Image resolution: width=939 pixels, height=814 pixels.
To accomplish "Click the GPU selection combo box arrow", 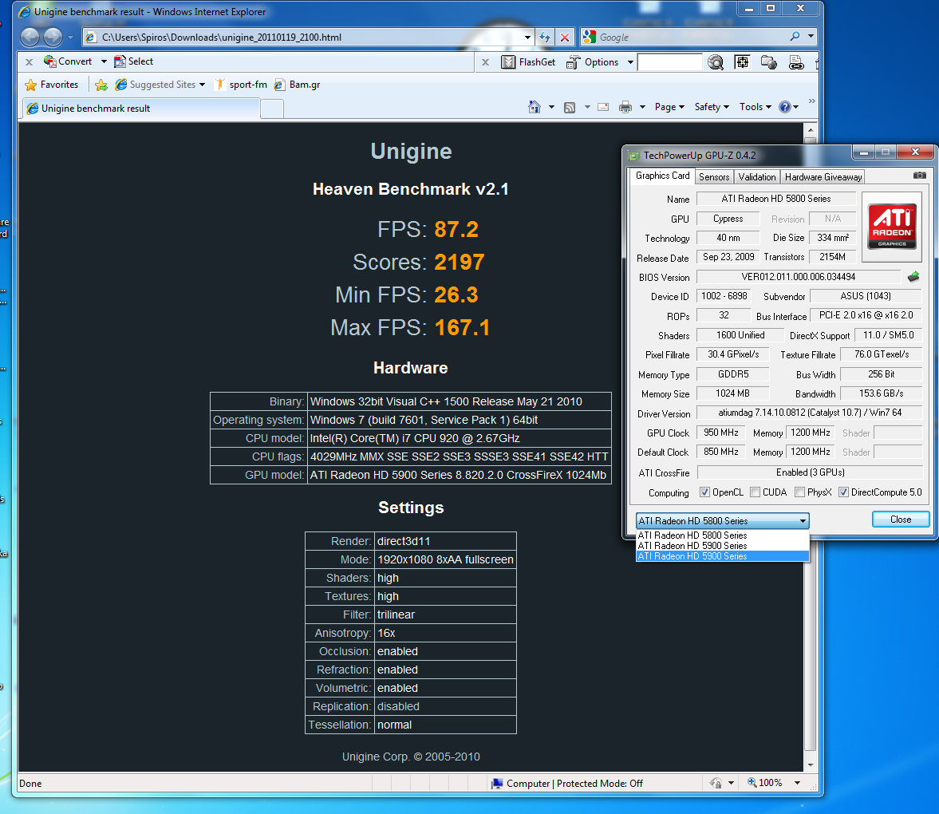I will (x=803, y=521).
